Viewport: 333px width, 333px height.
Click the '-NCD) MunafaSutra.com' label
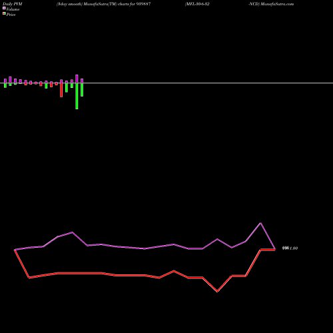[271, 4]
